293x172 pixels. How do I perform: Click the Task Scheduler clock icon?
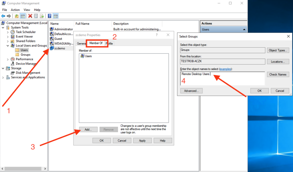coord(13,32)
